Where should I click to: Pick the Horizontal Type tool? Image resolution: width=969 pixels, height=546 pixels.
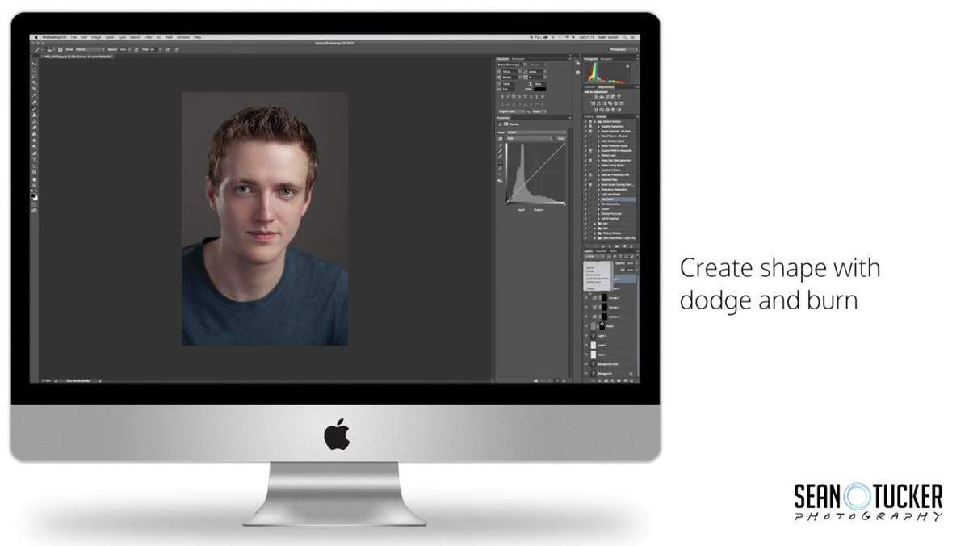[x=34, y=160]
